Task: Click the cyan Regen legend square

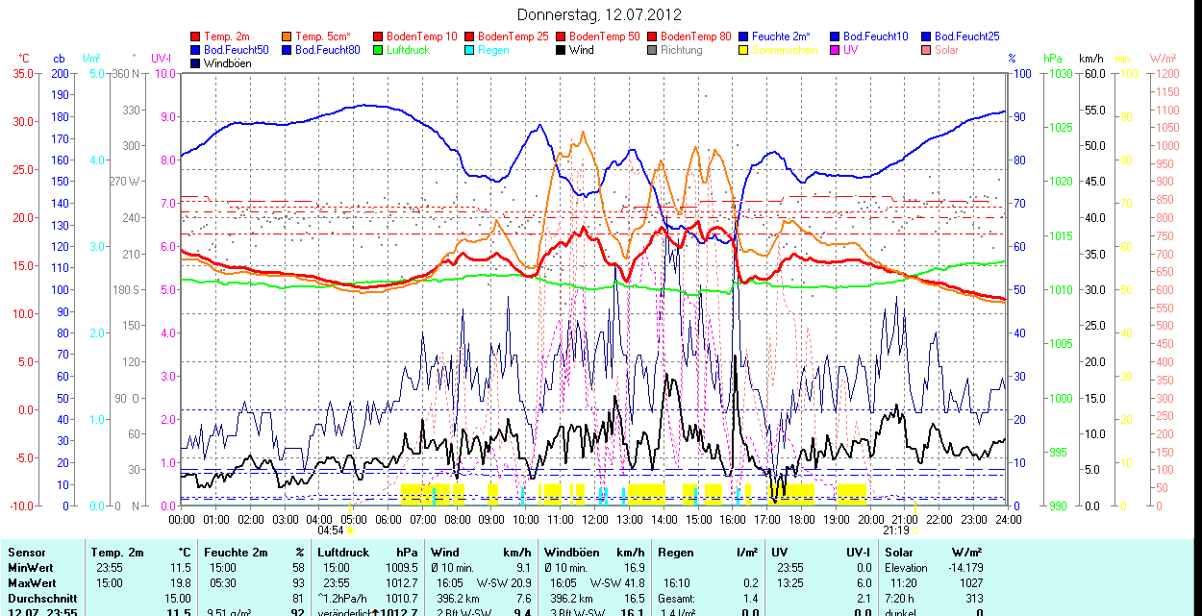Action: tap(470, 50)
